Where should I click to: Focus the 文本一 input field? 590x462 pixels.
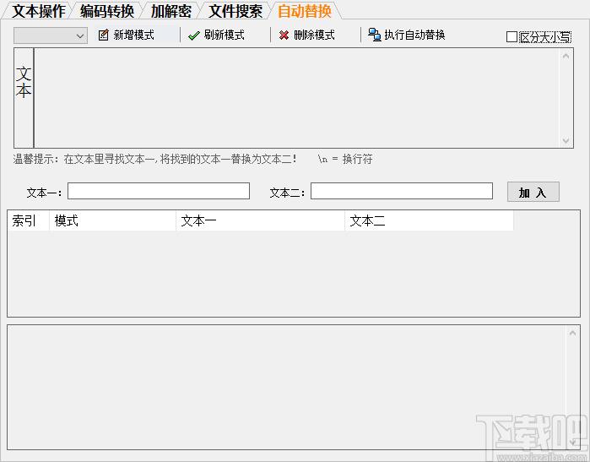pyautogui.click(x=159, y=191)
